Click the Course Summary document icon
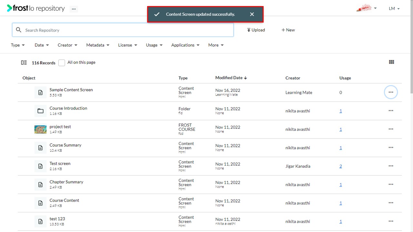 pos(40,148)
